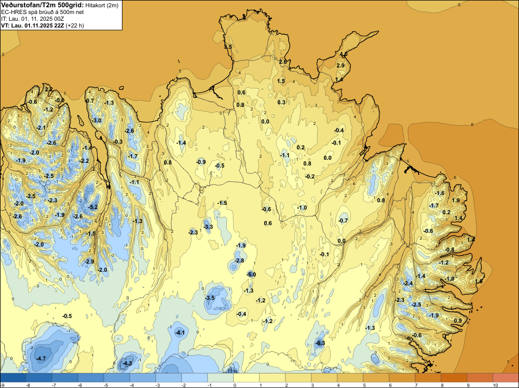Click the -0.9 temperature label

(x=201, y=162)
